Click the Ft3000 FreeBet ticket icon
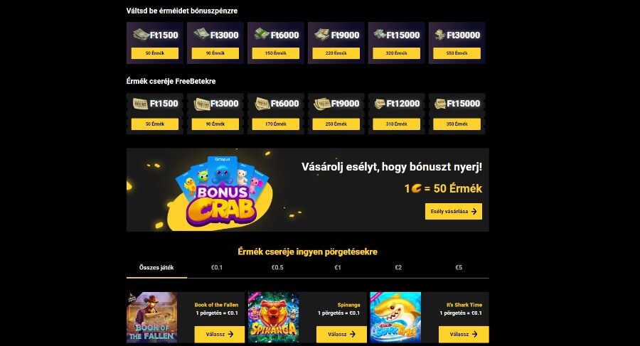The image size is (640, 346). click(202, 104)
